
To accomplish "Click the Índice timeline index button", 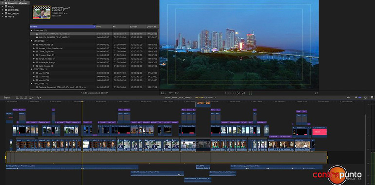I will (7, 98).
